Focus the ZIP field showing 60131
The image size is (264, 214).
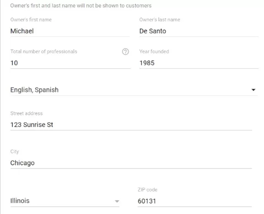click(195, 201)
